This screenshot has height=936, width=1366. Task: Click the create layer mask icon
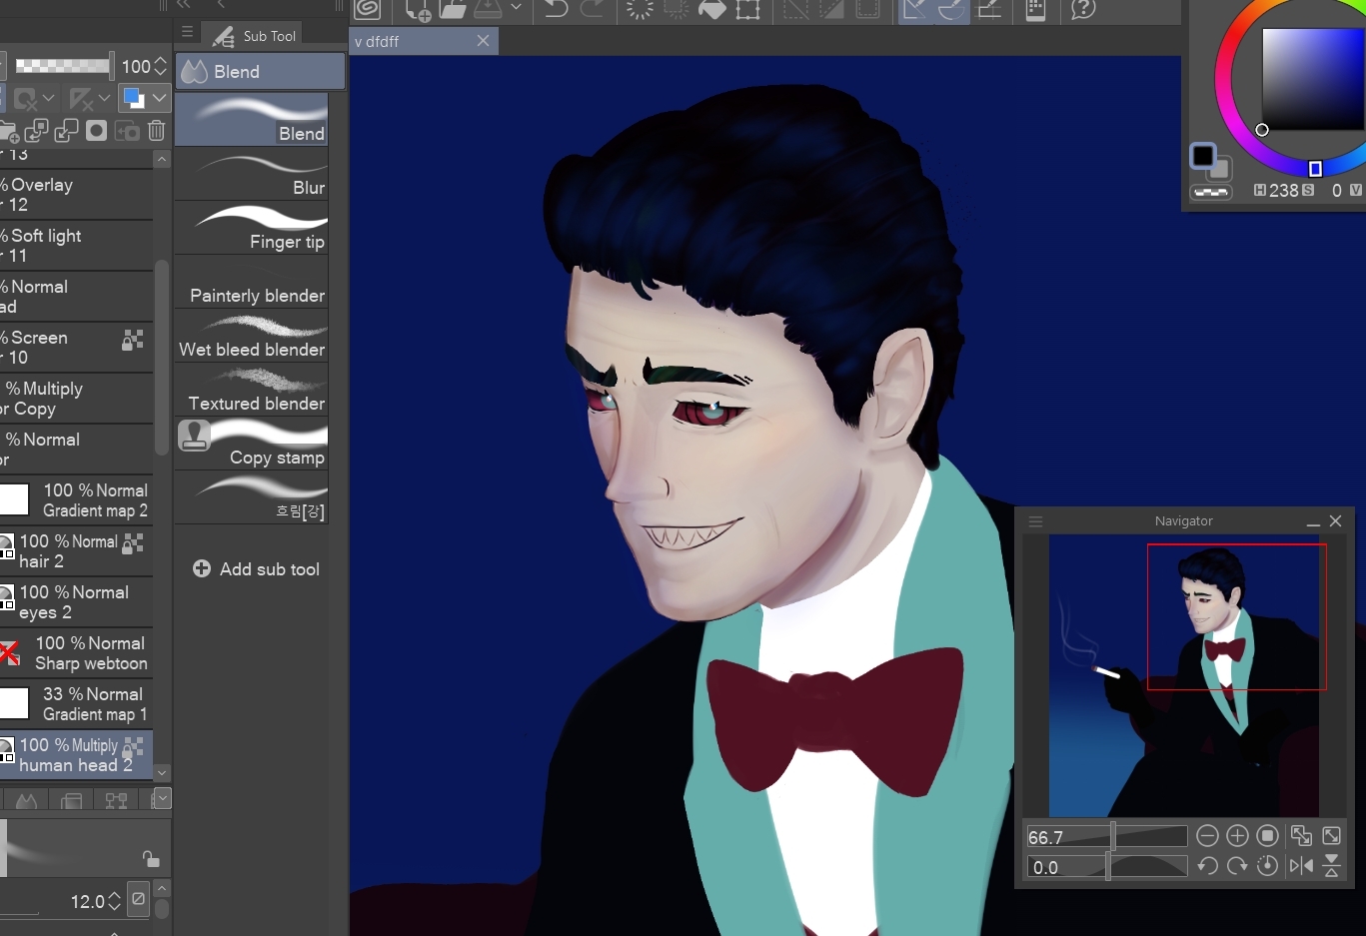coord(96,131)
